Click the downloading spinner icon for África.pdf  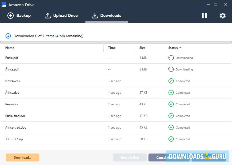(x=172, y=69)
